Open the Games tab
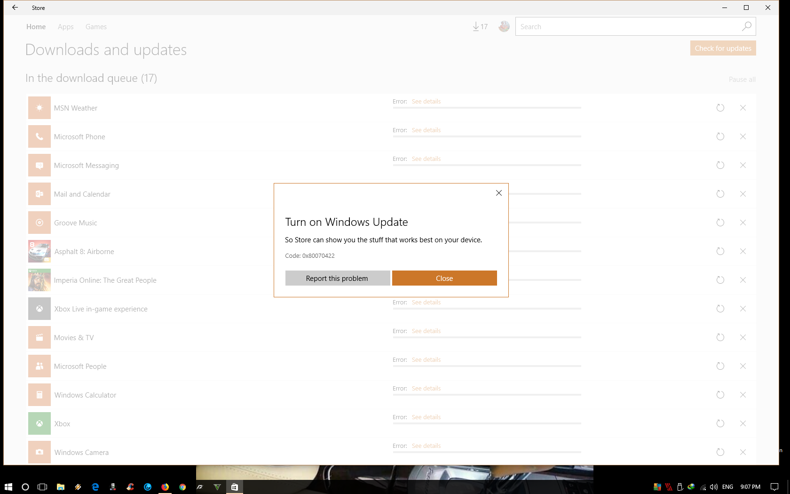The image size is (790, 494). coord(96,27)
